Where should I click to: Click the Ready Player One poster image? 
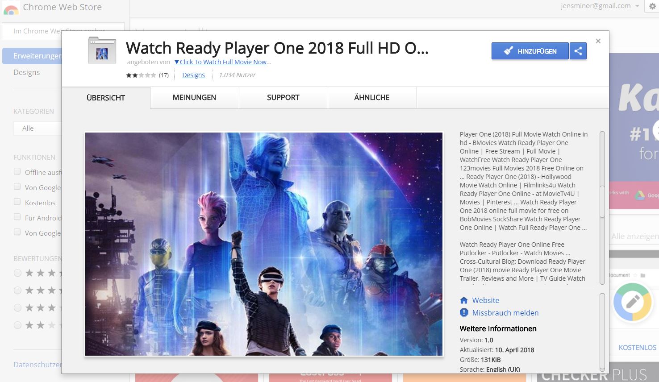tap(264, 244)
